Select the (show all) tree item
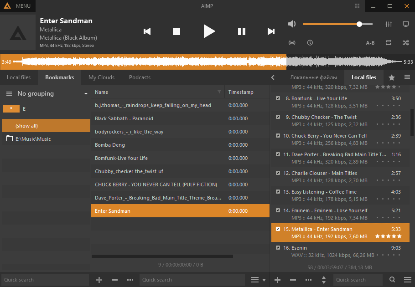The height and width of the screenshot is (287, 415). tap(47, 126)
